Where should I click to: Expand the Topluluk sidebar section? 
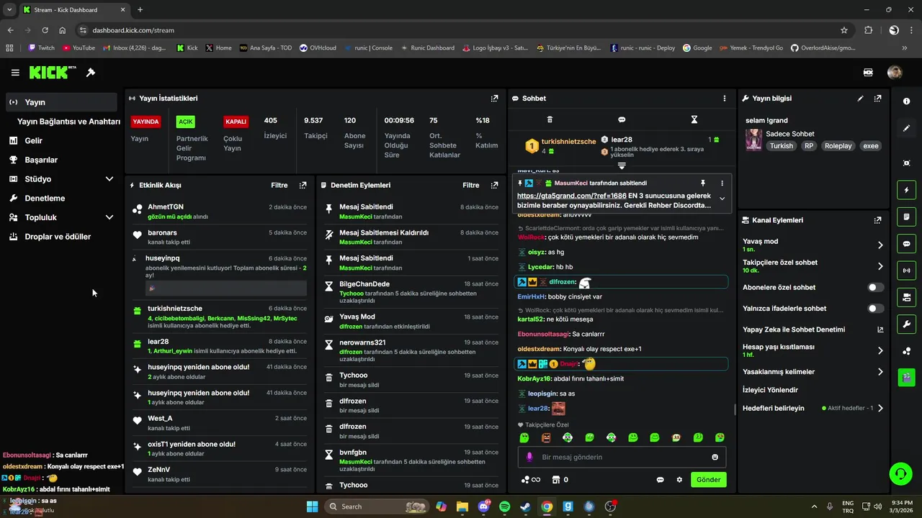(109, 217)
